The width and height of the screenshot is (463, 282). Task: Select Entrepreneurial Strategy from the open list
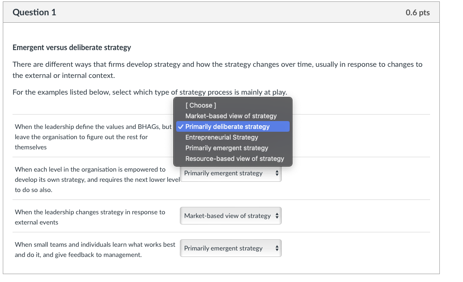[222, 137]
